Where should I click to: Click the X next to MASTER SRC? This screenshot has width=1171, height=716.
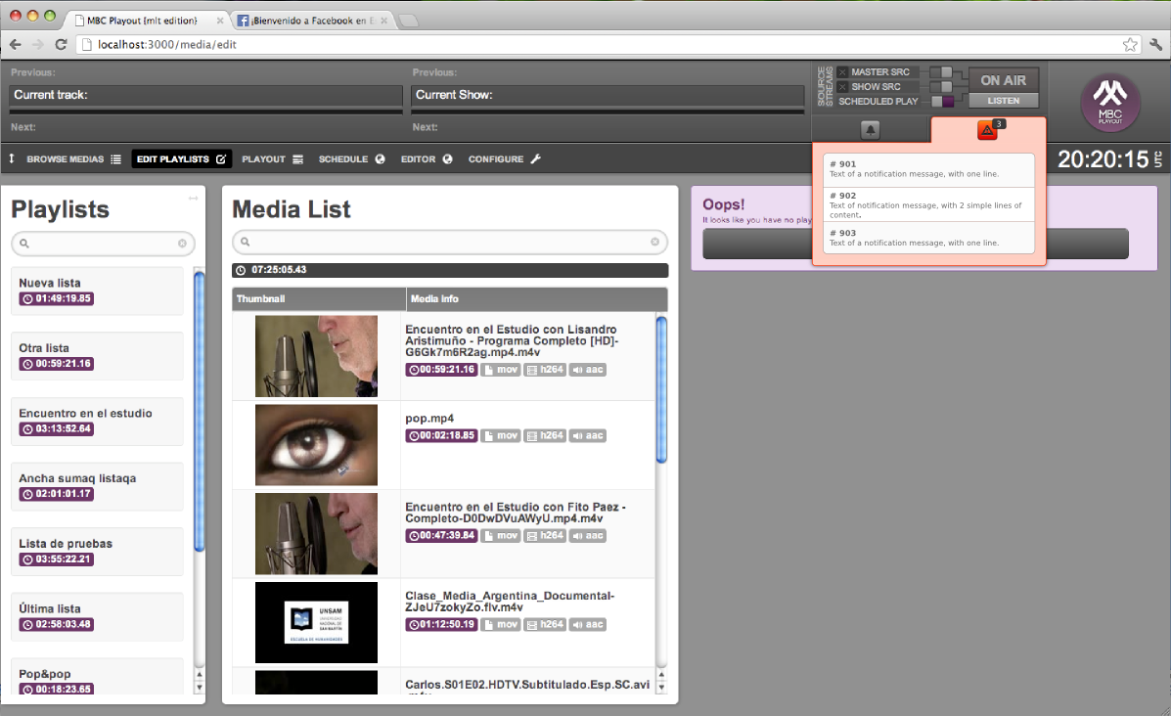(842, 72)
